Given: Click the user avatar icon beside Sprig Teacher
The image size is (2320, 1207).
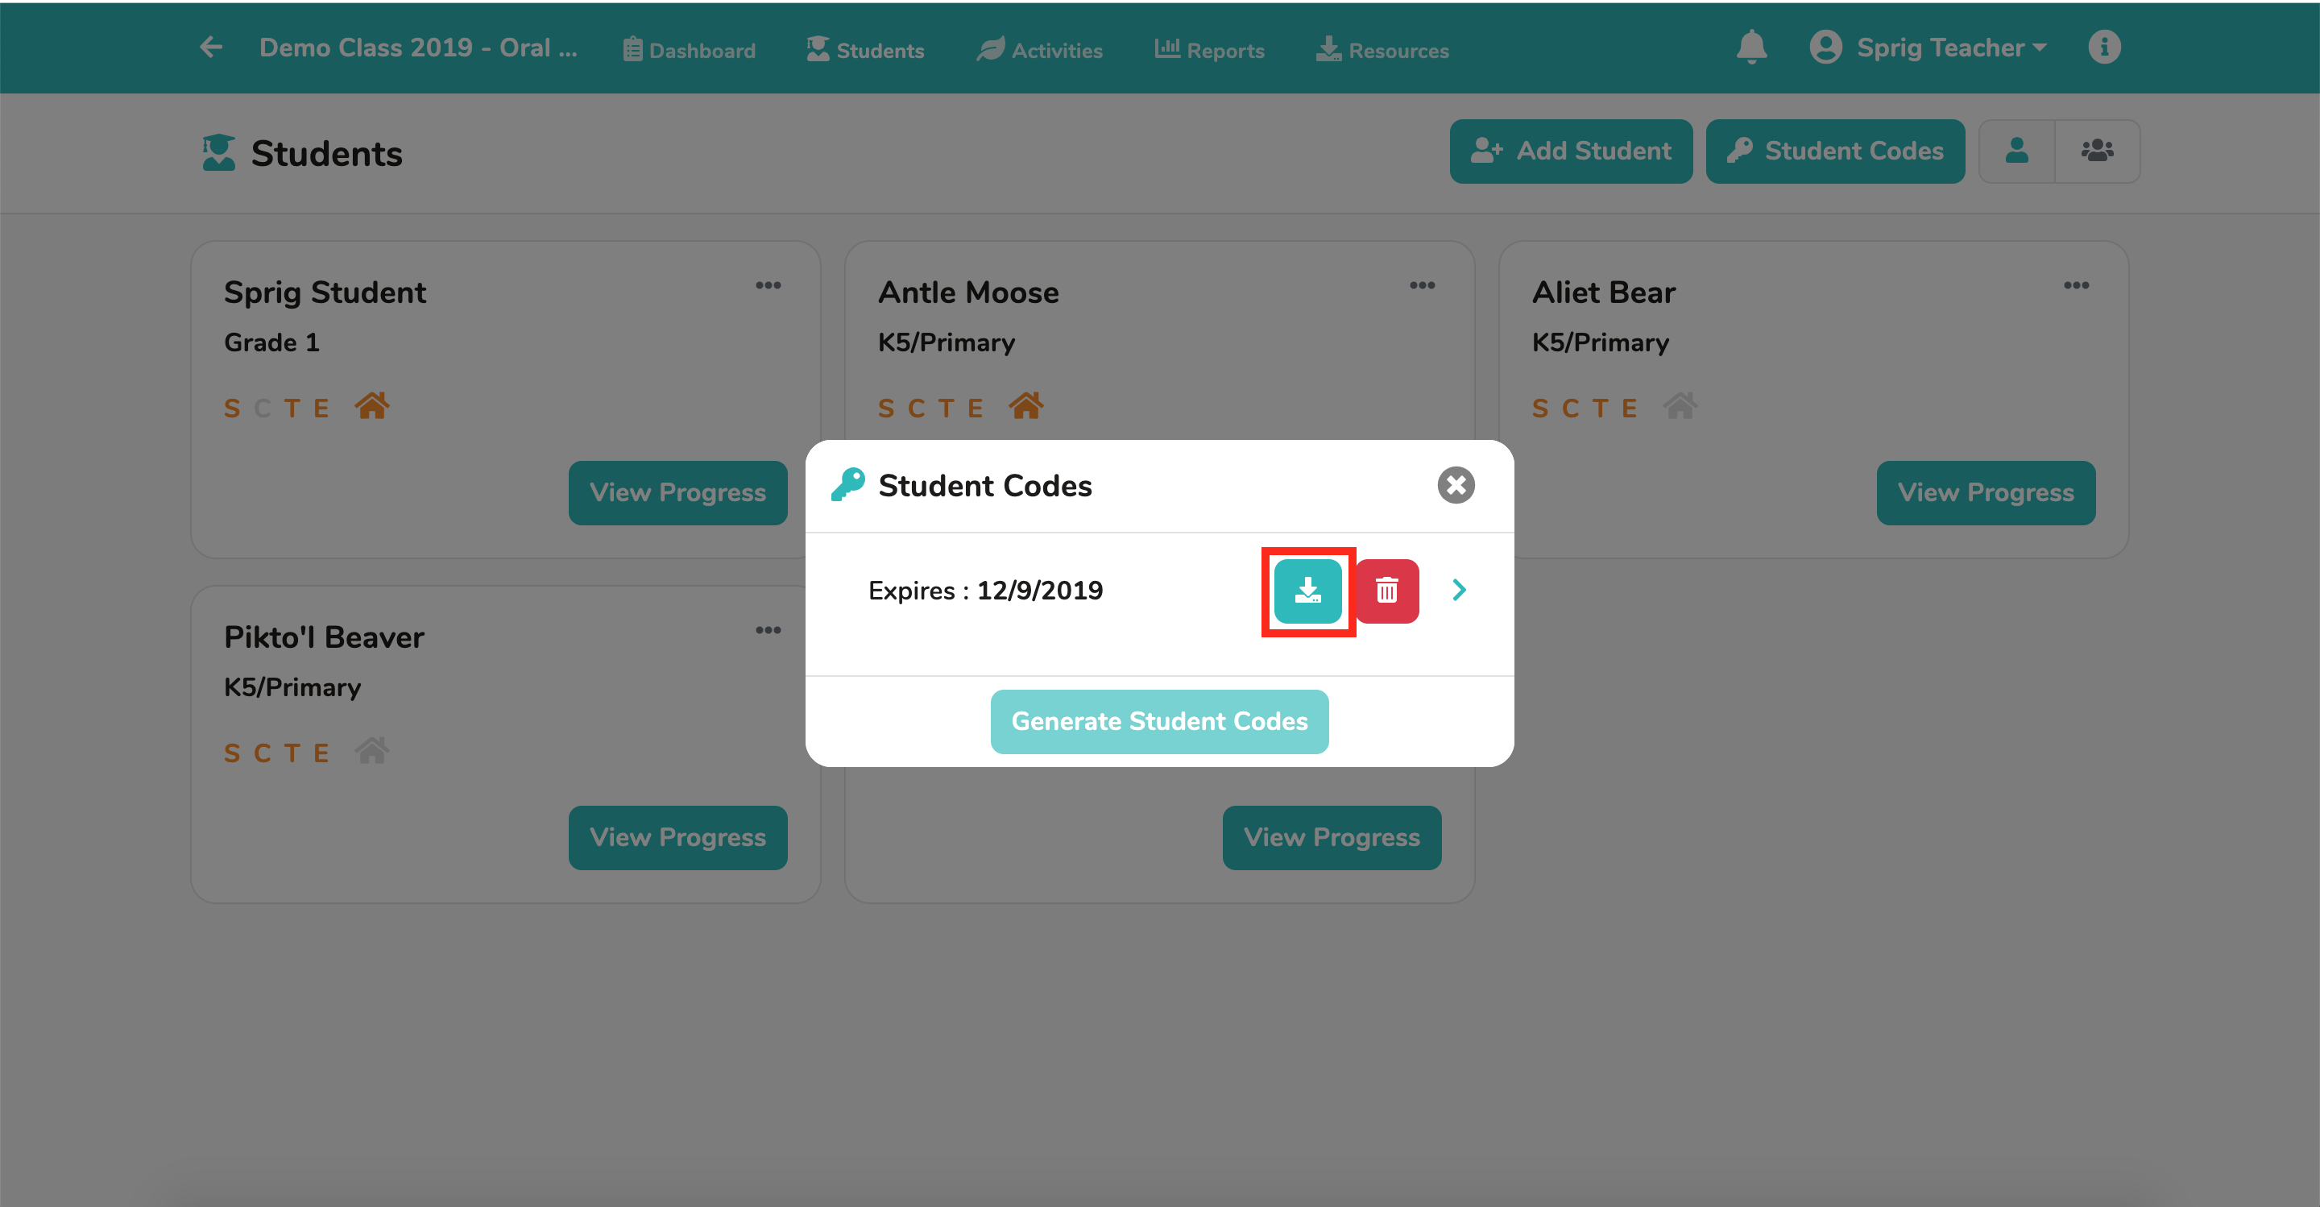Looking at the screenshot, I should click(1825, 47).
